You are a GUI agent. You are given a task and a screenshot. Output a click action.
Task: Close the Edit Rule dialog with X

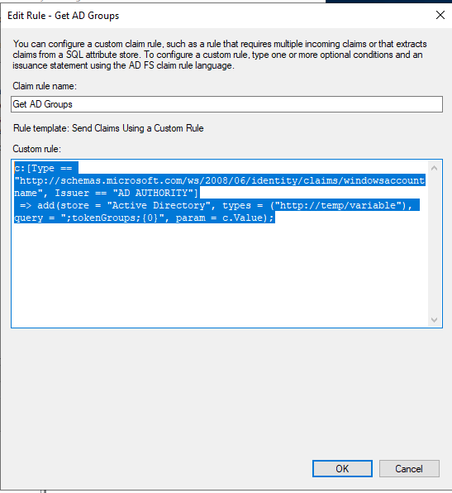440,15
